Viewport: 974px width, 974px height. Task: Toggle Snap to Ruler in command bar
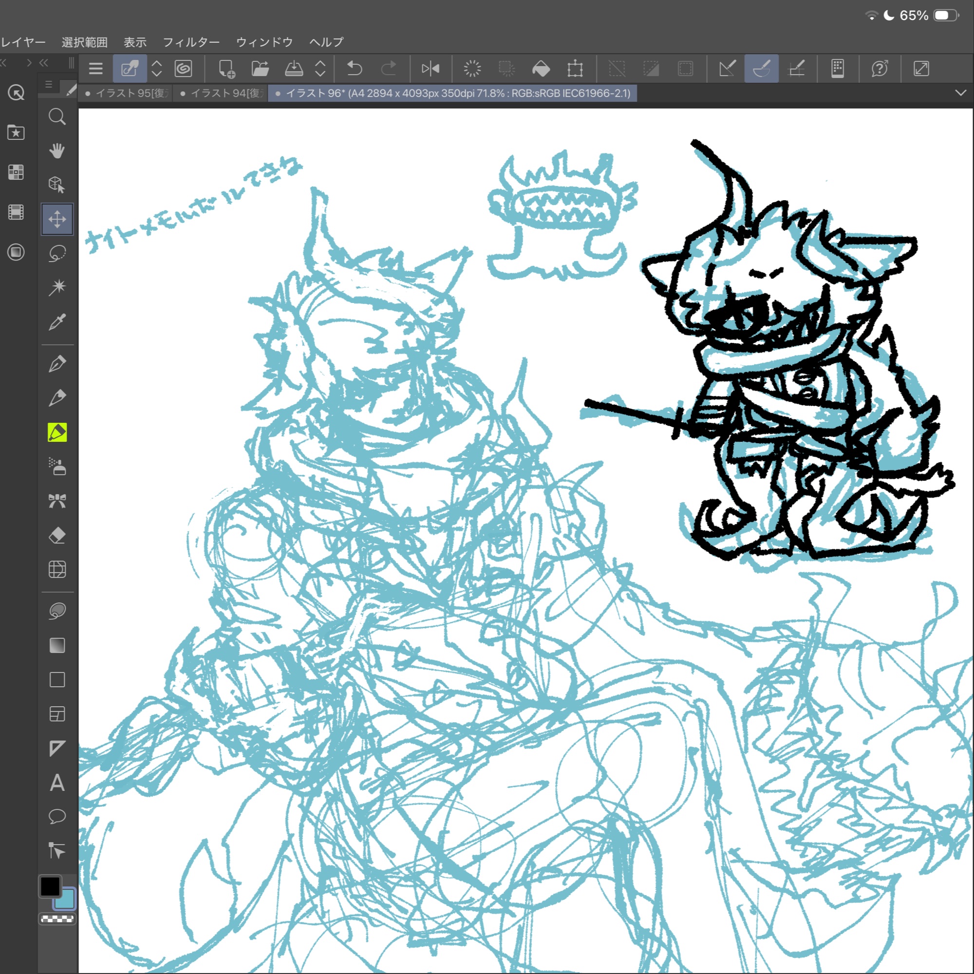(728, 69)
